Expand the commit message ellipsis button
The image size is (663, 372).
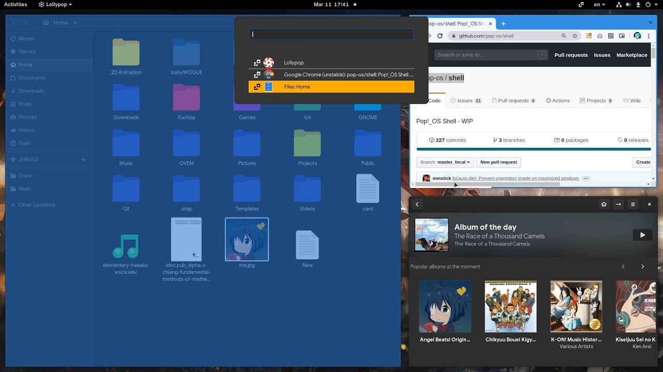pos(586,178)
